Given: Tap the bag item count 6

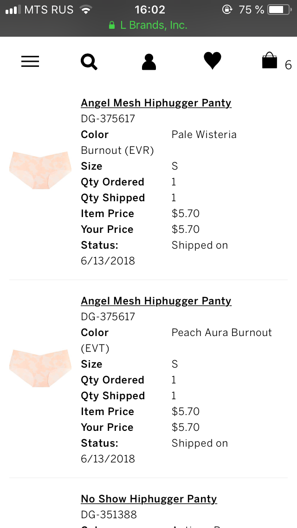Looking at the screenshot, I should (x=288, y=65).
